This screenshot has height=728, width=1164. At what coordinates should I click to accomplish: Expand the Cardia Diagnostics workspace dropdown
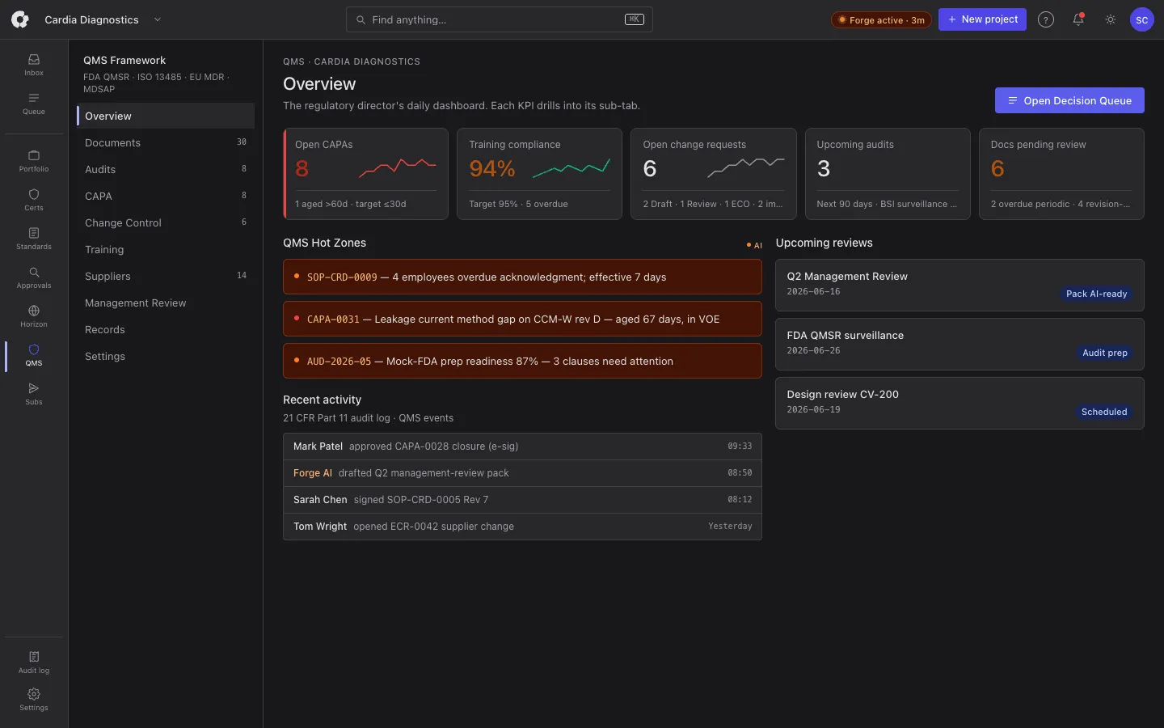158,19
